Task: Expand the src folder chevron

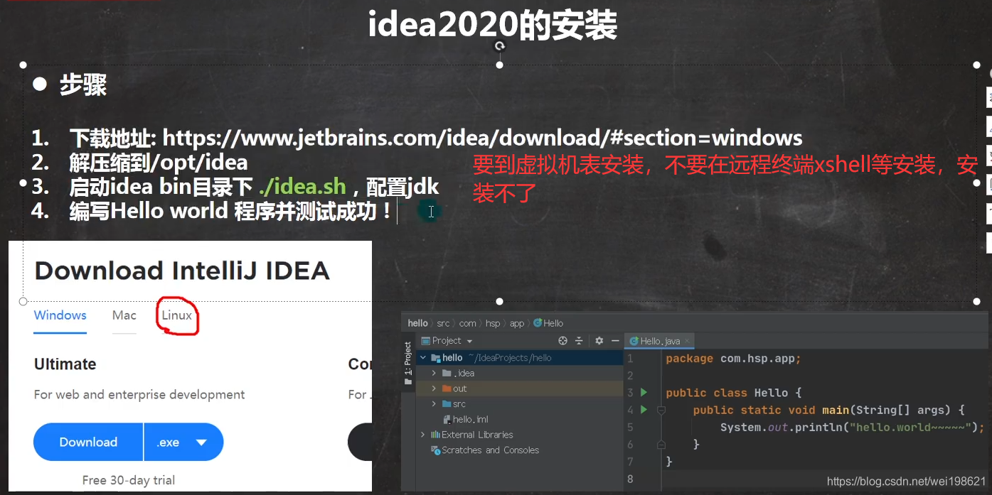Action: click(434, 403)
